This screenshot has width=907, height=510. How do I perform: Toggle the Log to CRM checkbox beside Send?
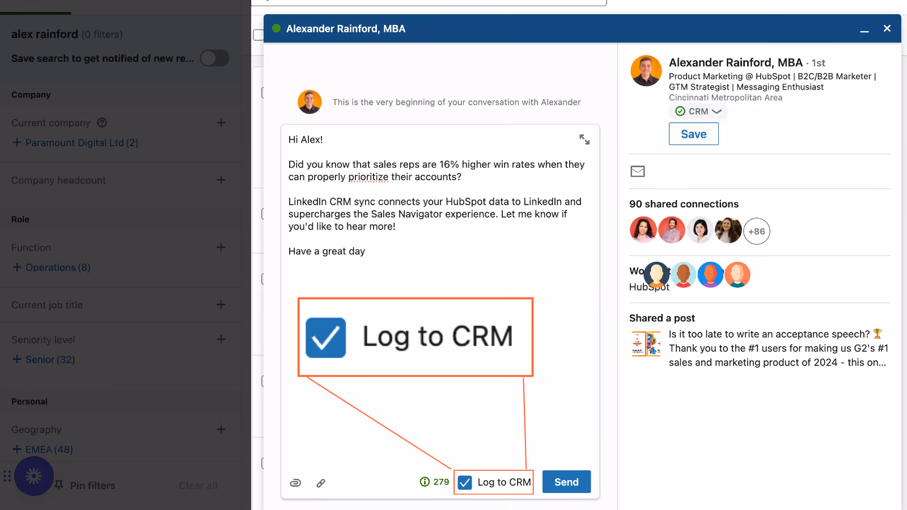tap(465, 482)
